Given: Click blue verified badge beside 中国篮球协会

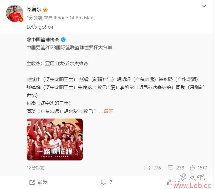Looking at the screenshot, I should (63, 40).
